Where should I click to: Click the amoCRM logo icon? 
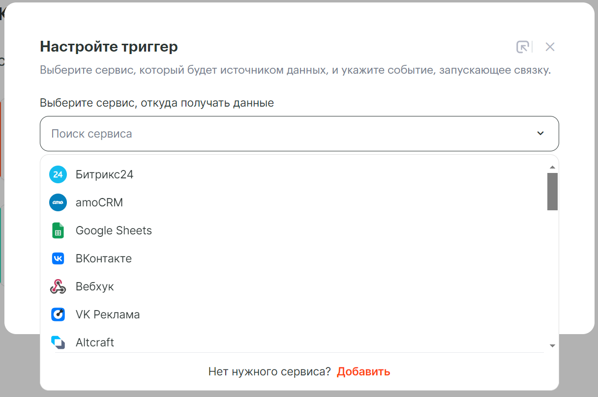click(58, 202)
